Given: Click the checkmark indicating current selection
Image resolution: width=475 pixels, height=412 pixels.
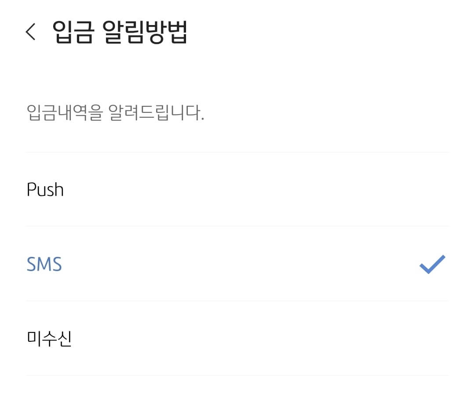Looking at the screenshot, I should (432, 264).
